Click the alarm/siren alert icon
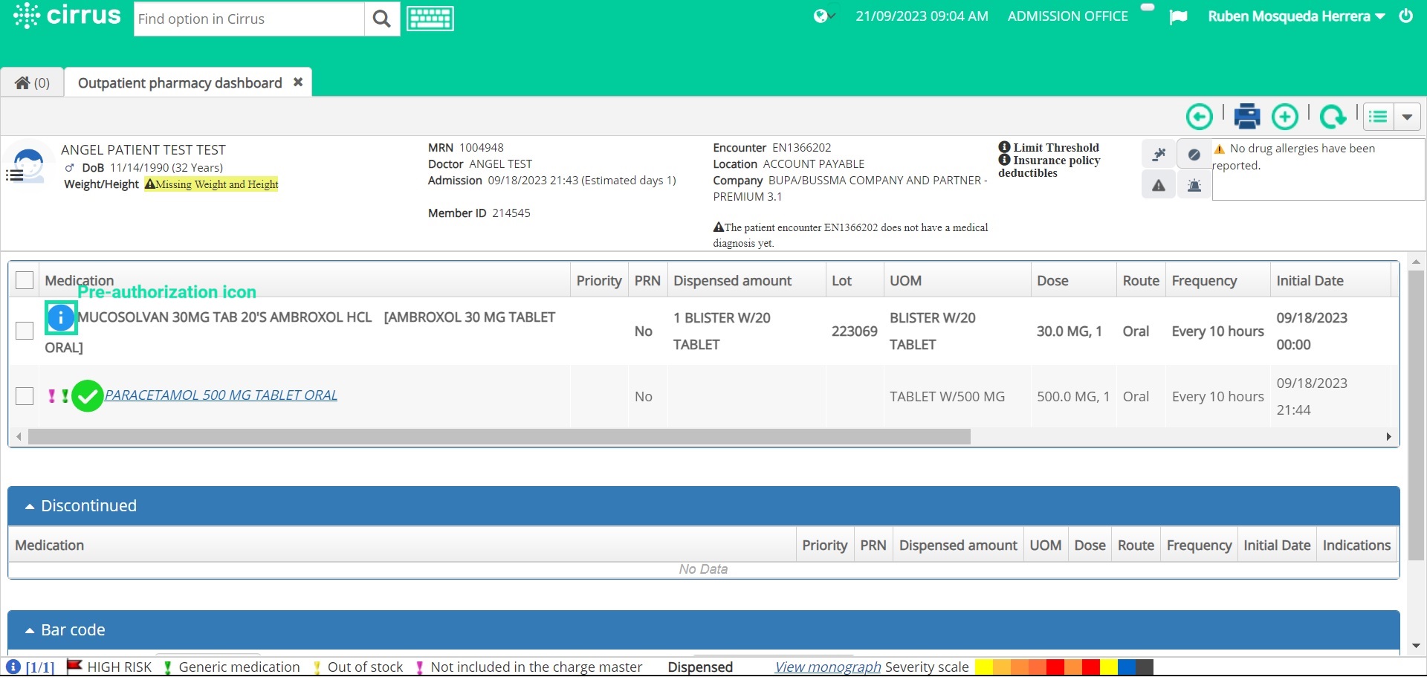This screenshot has height=680, width=1427. coord(1194,185)
